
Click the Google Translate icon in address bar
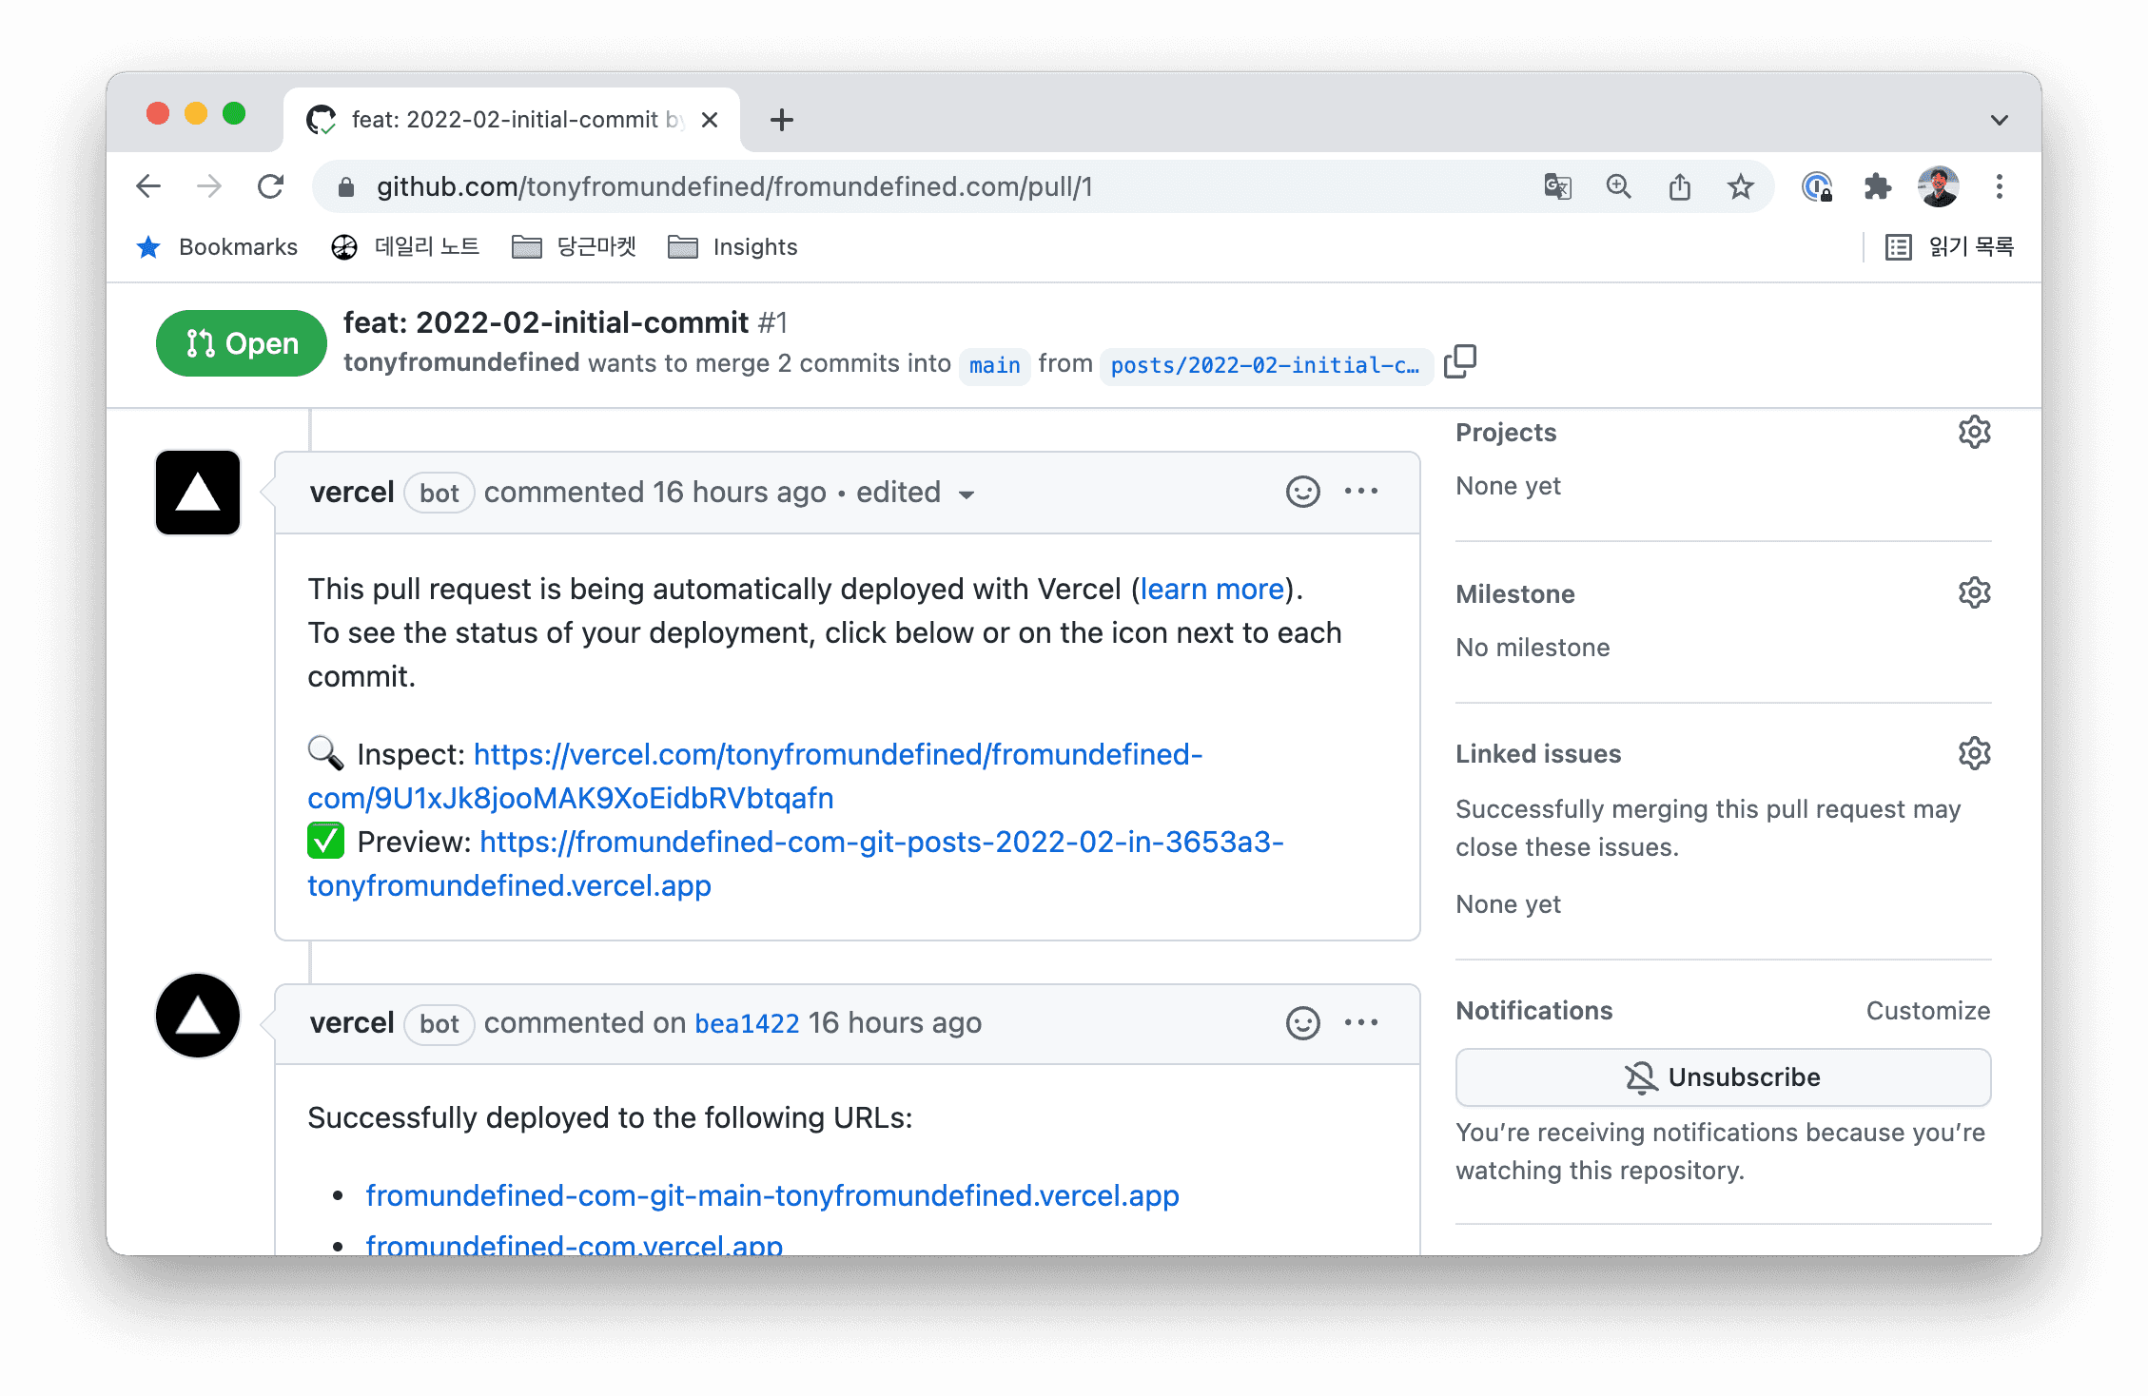pyautogui.click(x=1557, y=186)
